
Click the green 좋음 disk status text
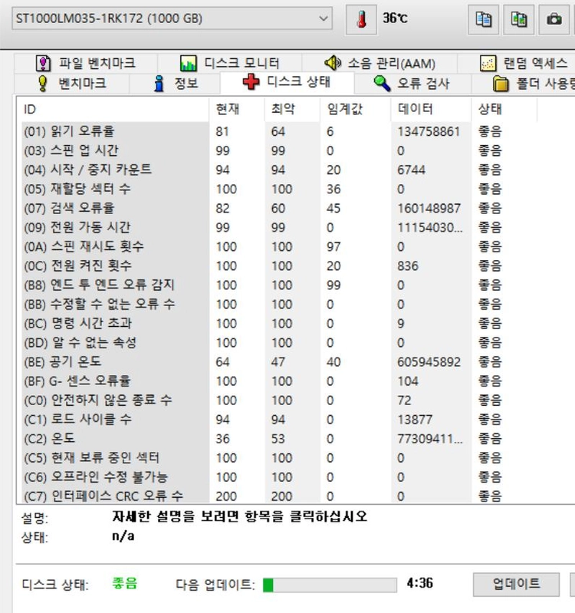point(125,583)
